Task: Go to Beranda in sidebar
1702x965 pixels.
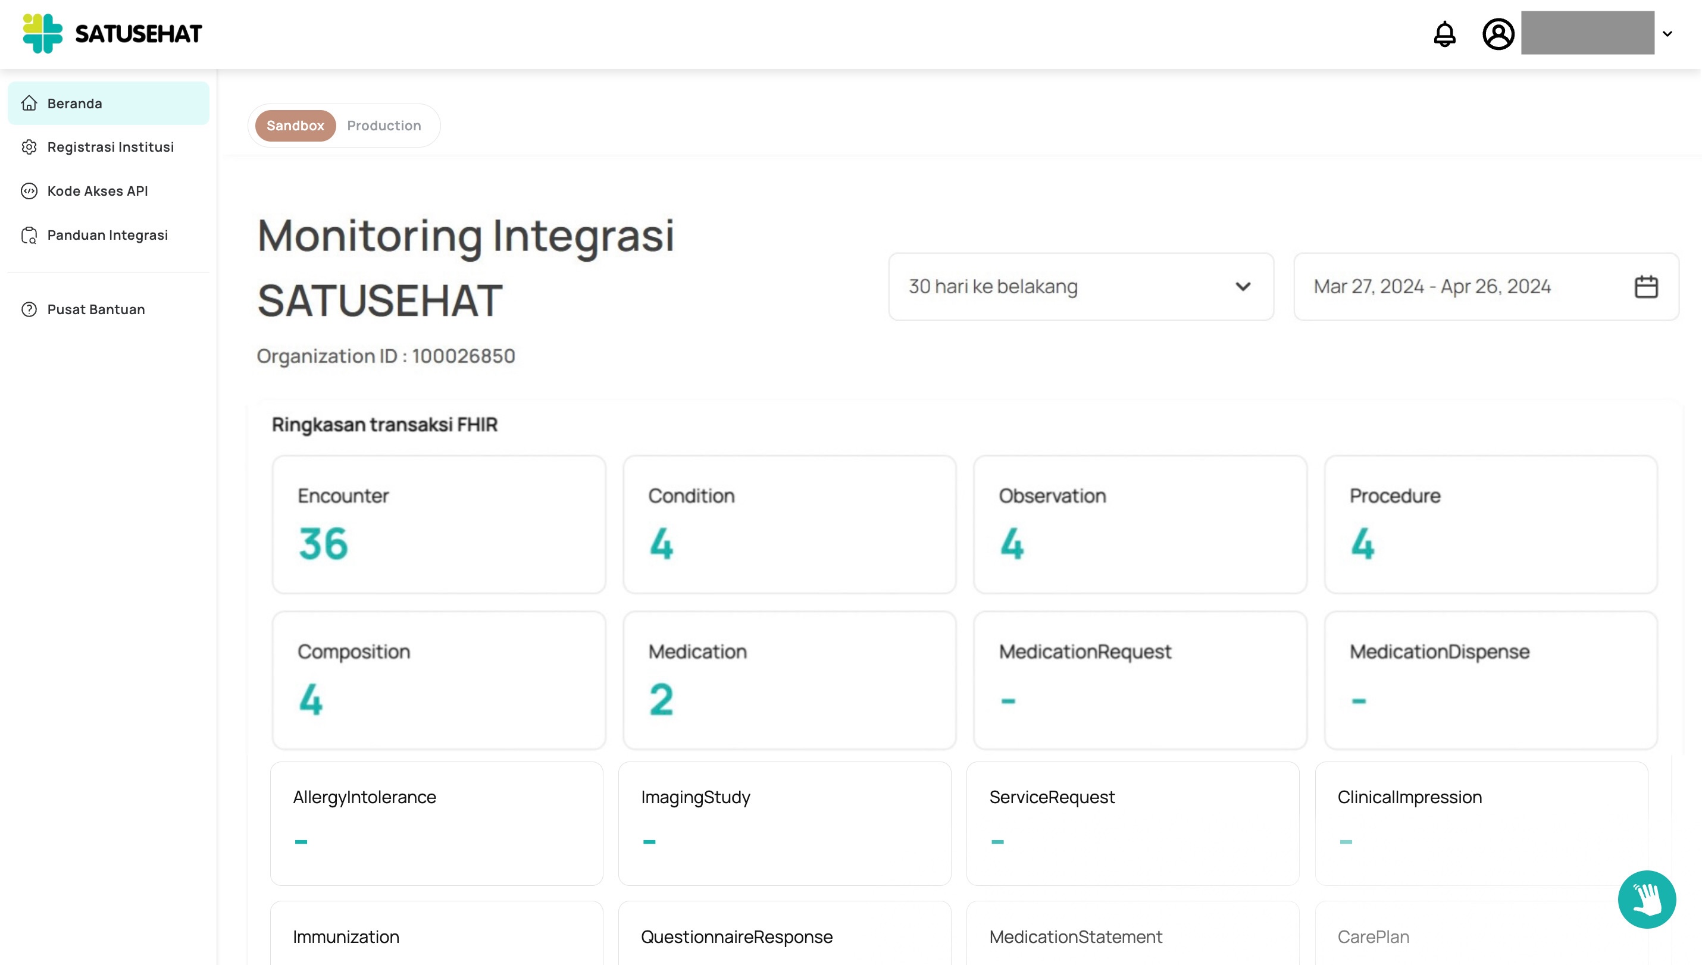Action: [109, 104]
